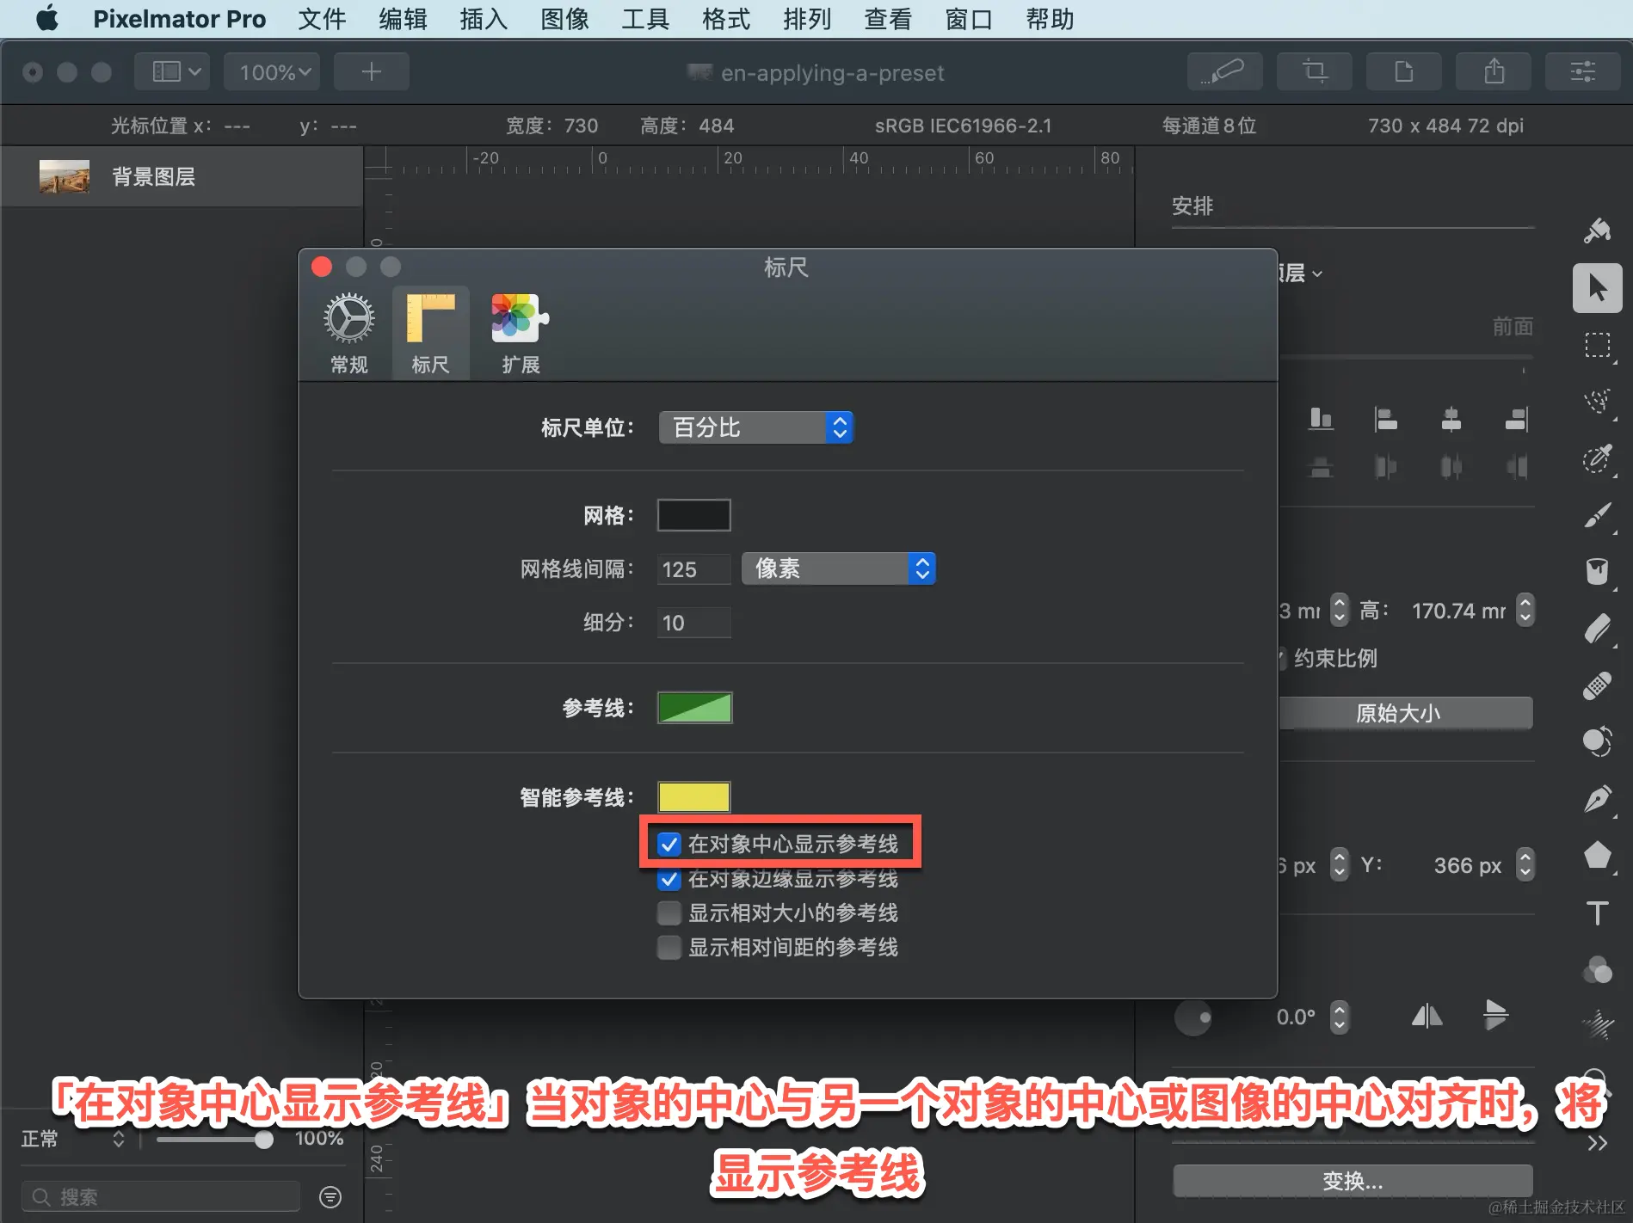Click the document page toolbar button
The image size is (1633, 1223).
coord(1404,71)
